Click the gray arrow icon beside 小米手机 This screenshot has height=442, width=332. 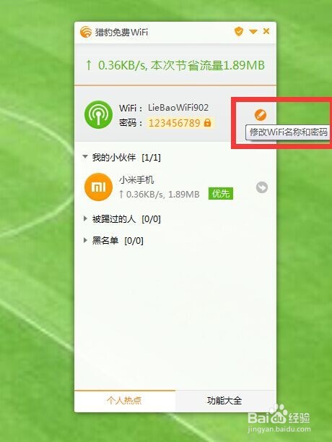(x=262, y=187)
